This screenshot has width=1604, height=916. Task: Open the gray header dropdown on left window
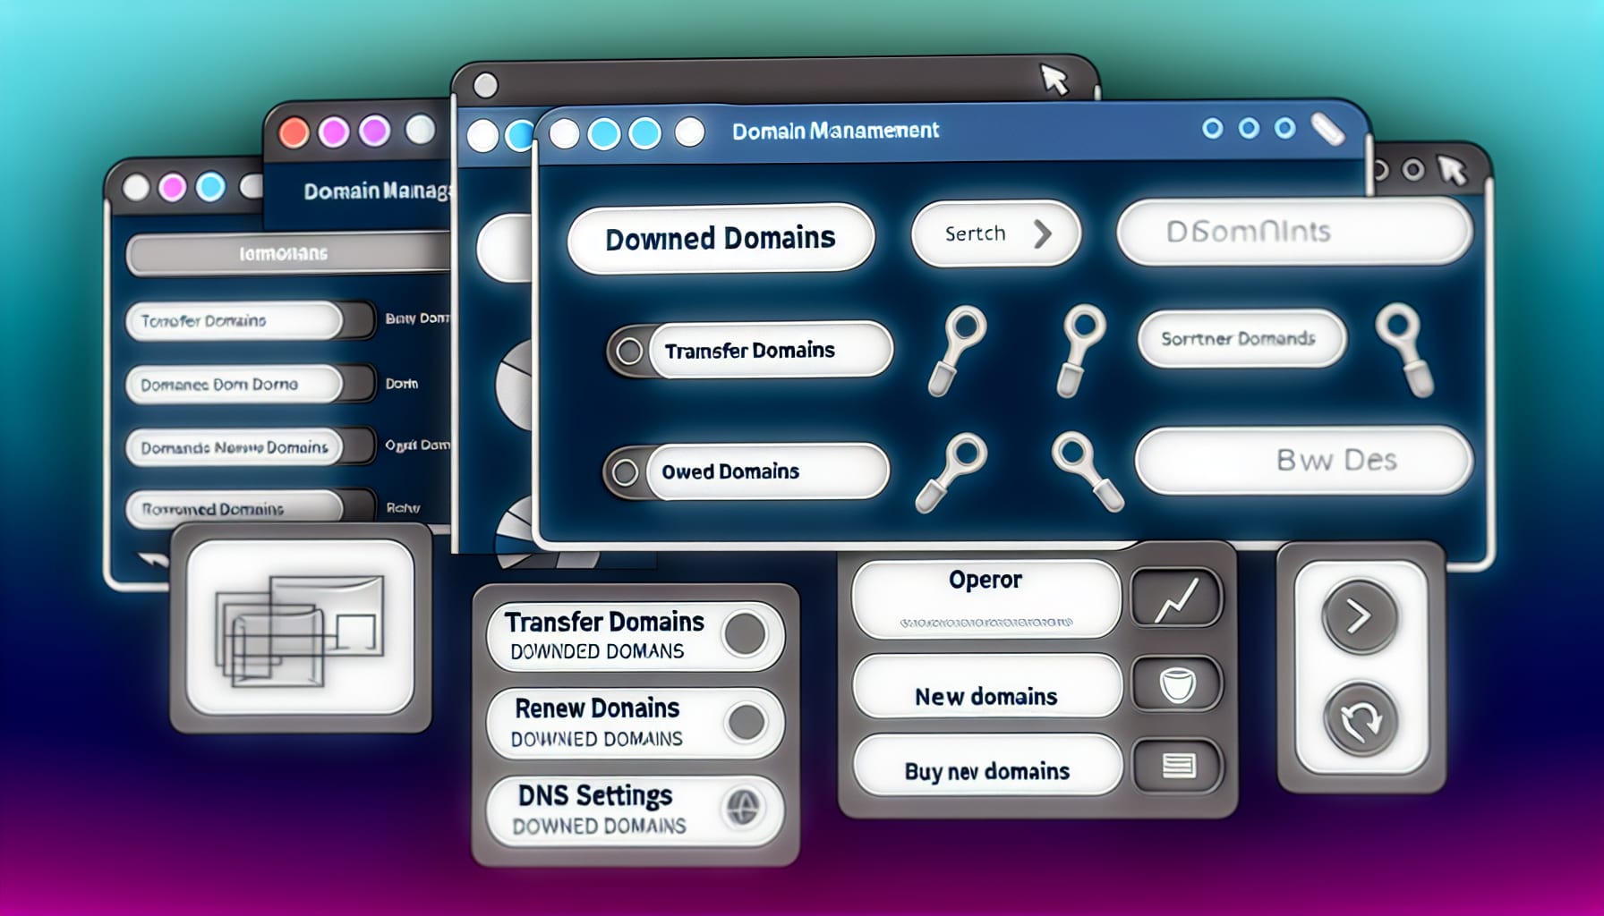(286, 253)
